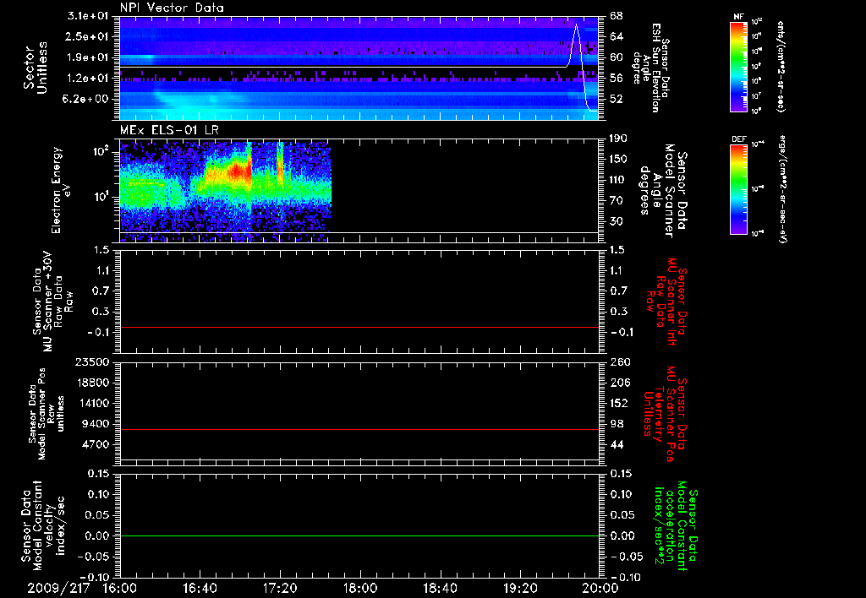Click the red high-flux region in ELS spectrogram
866x598 pixels.
click(238, 171)
